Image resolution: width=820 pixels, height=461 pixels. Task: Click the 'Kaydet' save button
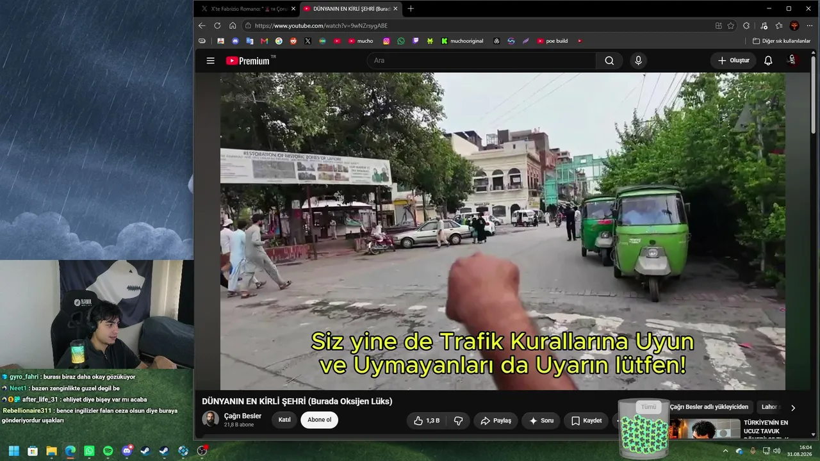pyautogui.click(x=586, y=421)
